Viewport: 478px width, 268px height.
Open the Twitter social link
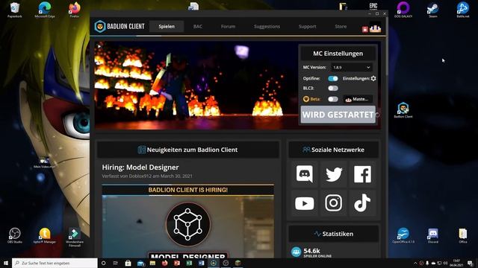(334, 174)
